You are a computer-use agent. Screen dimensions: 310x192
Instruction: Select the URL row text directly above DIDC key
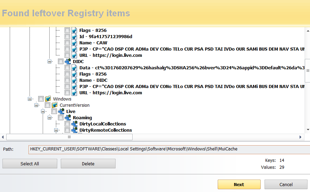coord(111,55)
